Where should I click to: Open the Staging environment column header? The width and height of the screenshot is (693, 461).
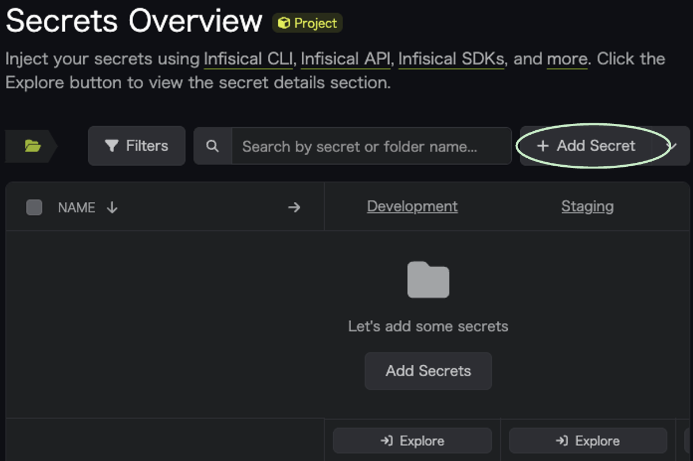click(x=587, y=206)
